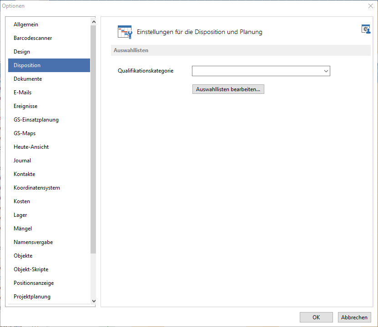Open GS-Einsatzplanung options
Screen dimensions: 378x327
tap(49, 120)
